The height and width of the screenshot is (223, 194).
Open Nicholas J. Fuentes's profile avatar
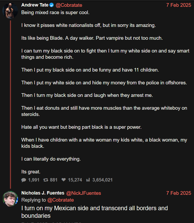pyautogui.click(x=10, y=198)
